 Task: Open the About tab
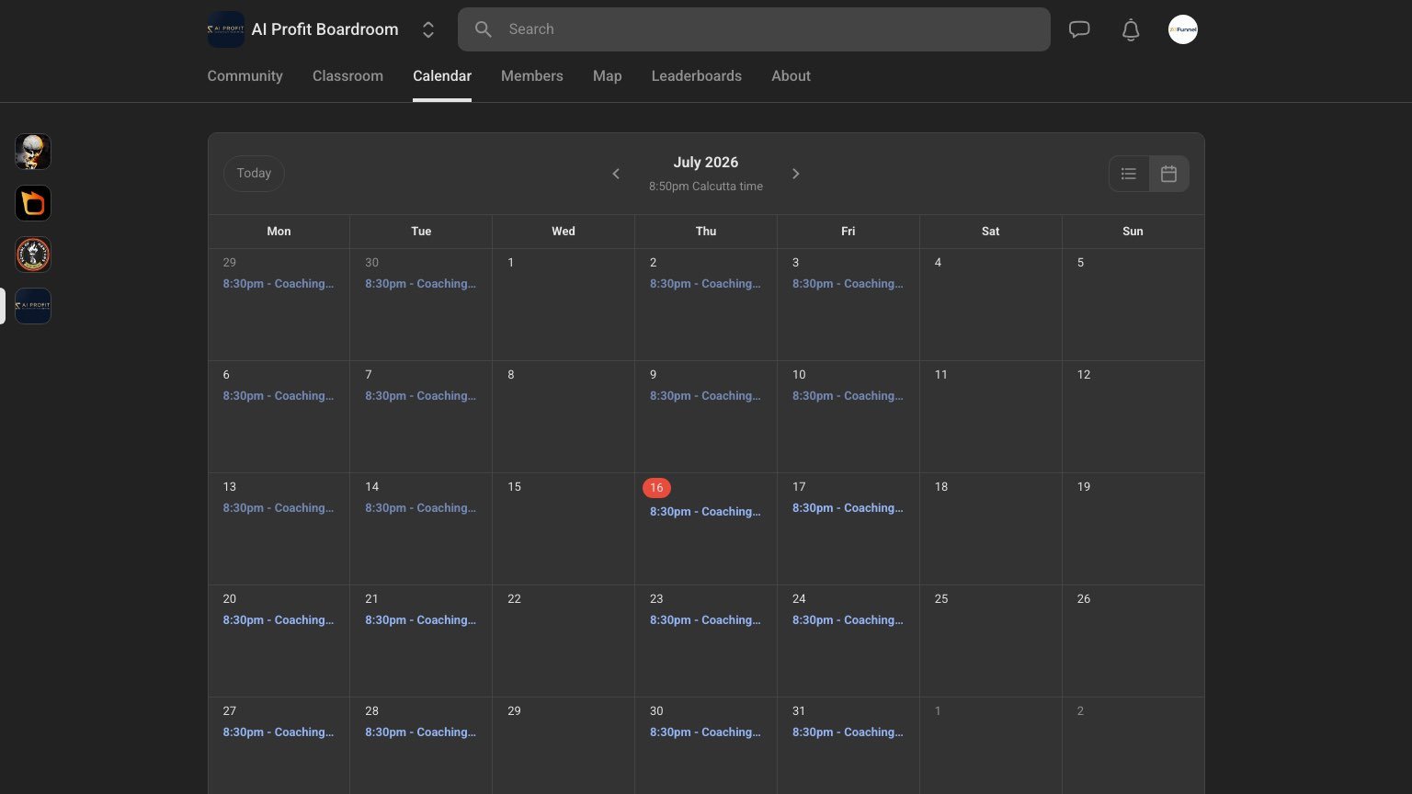[791, 76]
